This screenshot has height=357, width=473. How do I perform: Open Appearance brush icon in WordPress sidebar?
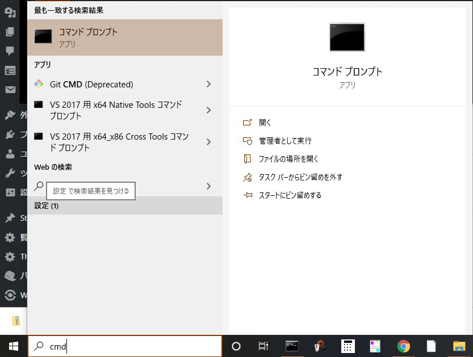click(x=10, y=115)
